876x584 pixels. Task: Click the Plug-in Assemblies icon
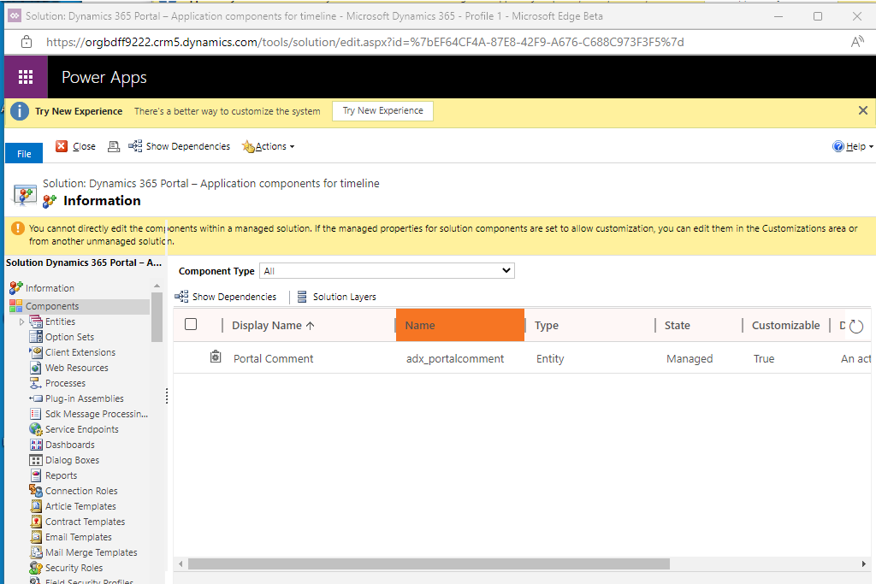[36, 398]
